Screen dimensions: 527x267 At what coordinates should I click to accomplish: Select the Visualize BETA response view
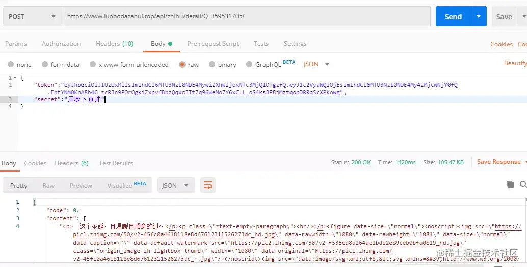(x=127, y=185)
